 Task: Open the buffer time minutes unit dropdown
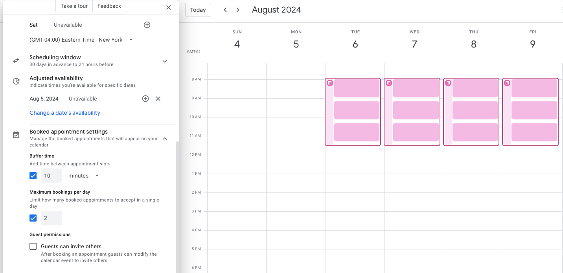coord(84,176)
